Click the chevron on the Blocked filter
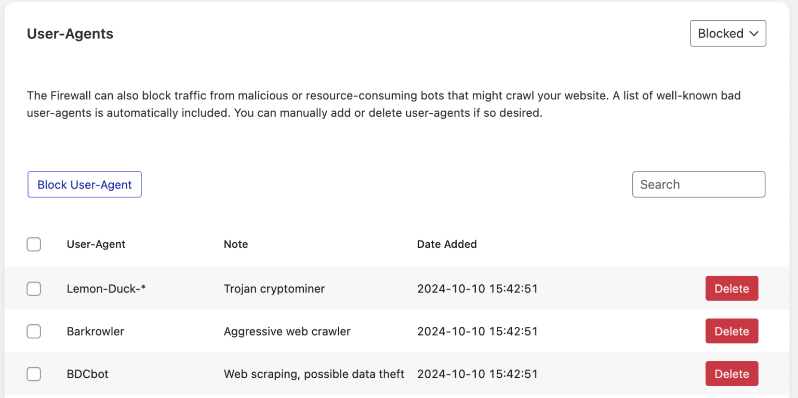798x398 pixels. coord(754,33)
